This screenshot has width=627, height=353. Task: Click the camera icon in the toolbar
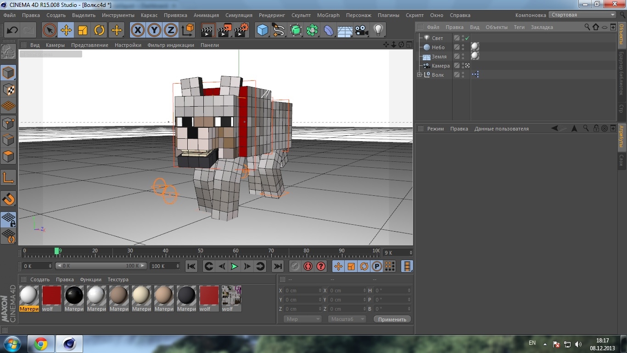tap(362, 30)
